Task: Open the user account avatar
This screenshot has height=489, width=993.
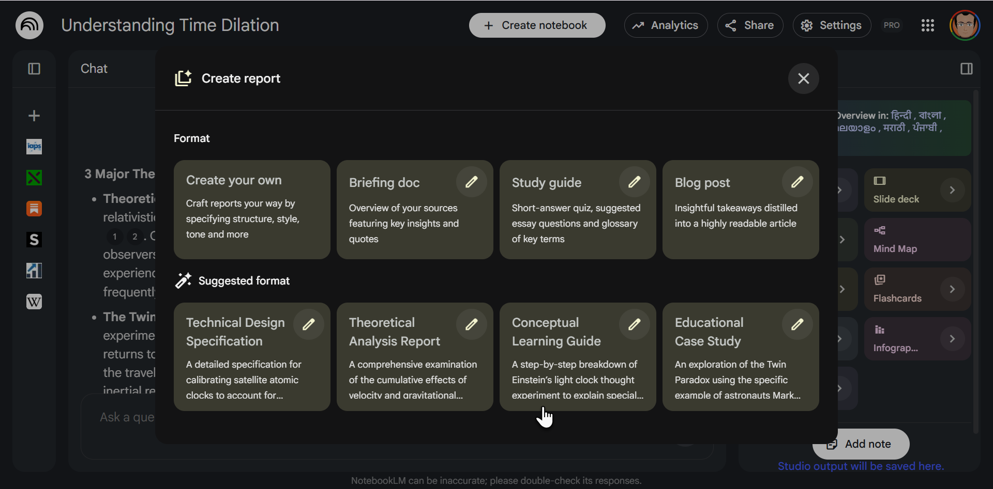Action: (965, 25)
